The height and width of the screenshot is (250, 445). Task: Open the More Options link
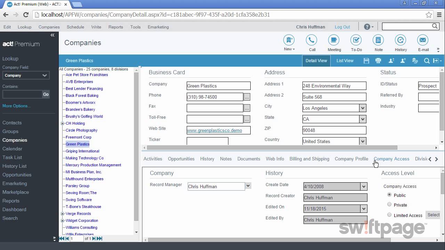(16, 106)
